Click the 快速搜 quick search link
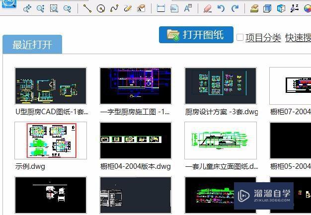Image resolution: width=311 pixels, height=215 pixels. [298, 38]
